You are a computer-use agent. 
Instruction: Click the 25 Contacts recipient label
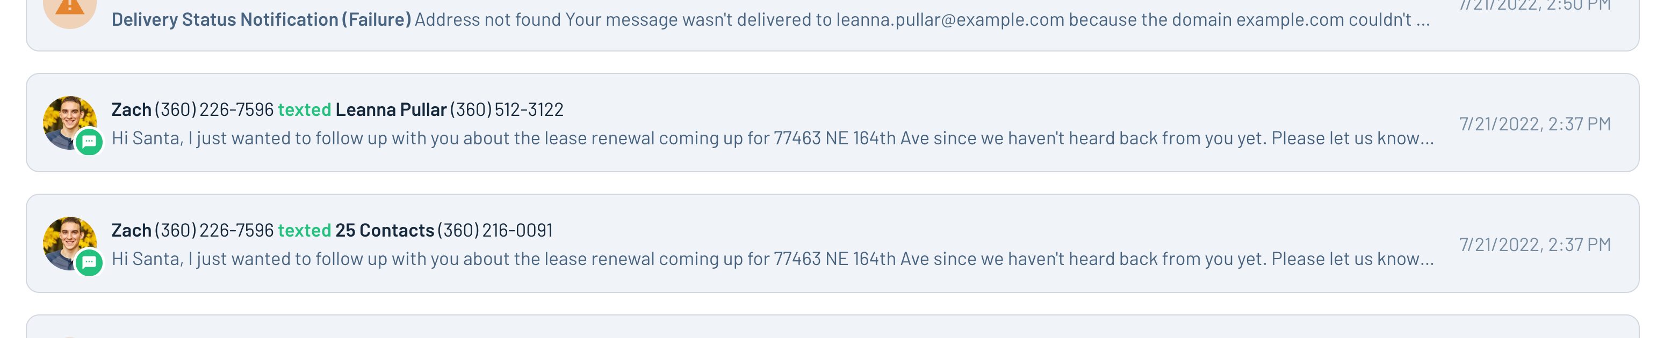385,230
